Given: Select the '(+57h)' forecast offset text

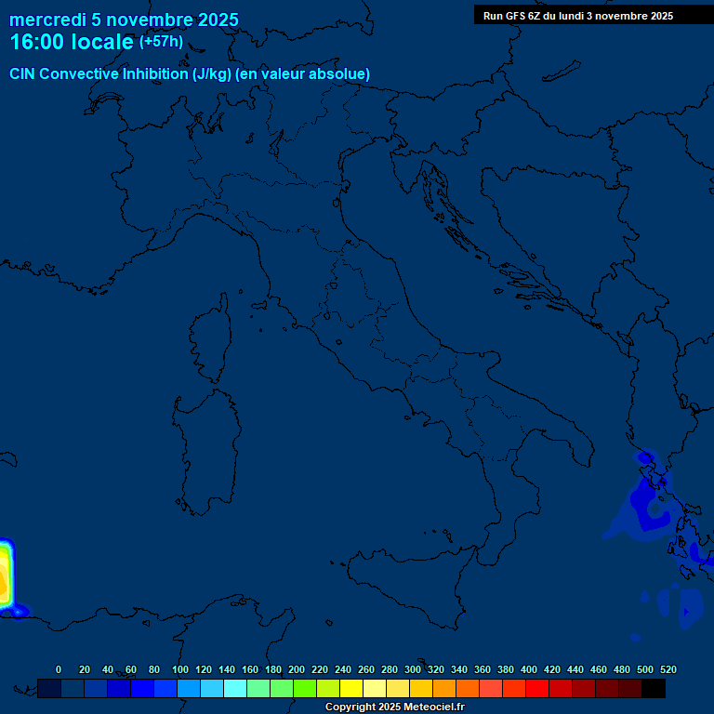Looking at the screenshot, I should coord(161,42).
